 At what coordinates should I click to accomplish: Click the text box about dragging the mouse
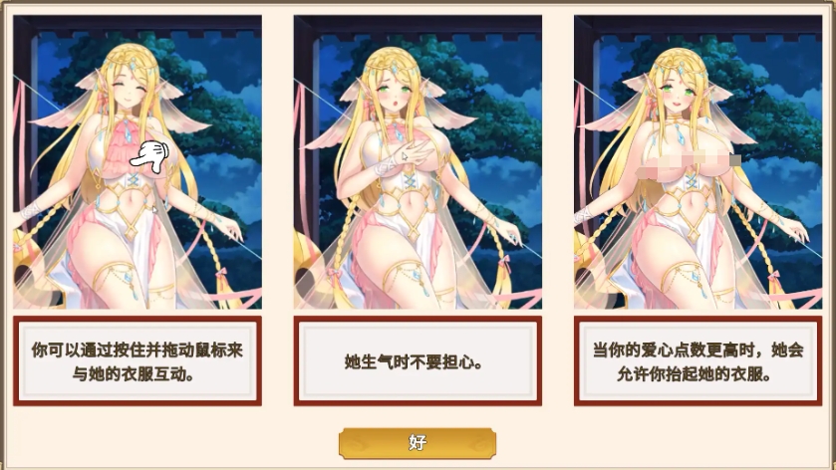[x=138, y=361]
